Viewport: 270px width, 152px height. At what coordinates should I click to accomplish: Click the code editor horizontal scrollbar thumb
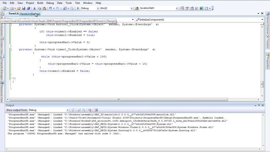tap(119, 100)
